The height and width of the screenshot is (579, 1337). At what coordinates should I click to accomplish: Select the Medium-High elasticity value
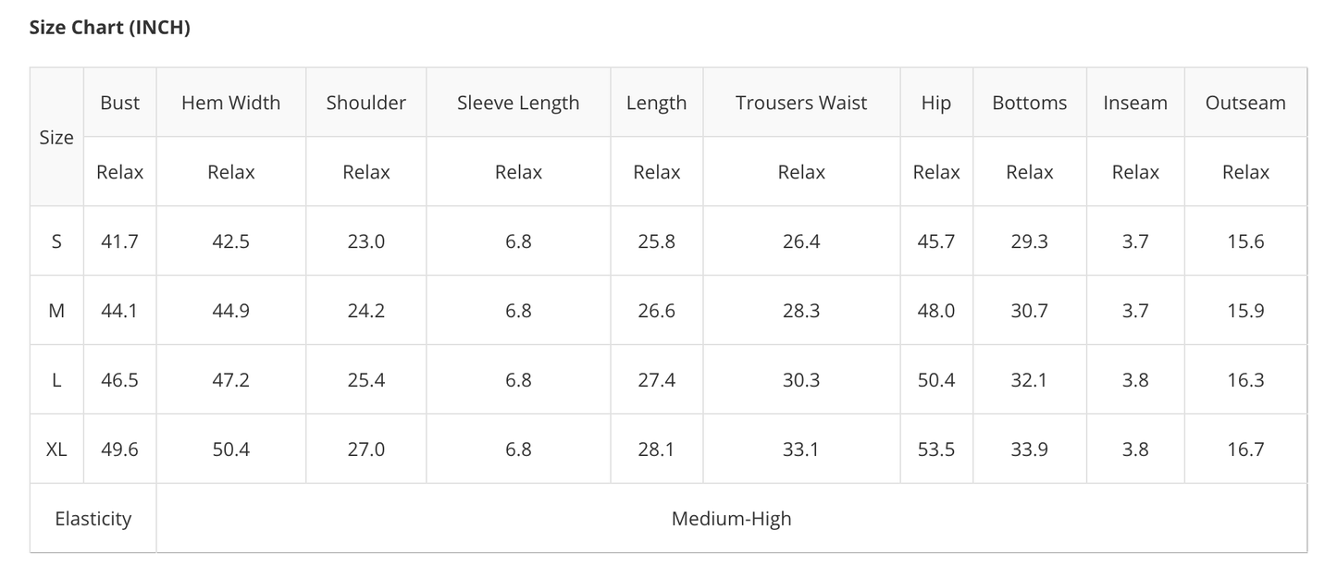[x=731, y=519]
